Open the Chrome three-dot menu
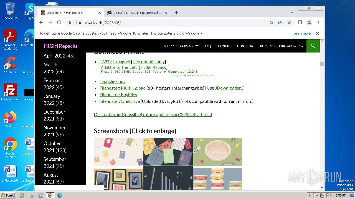 click(318, 22)
